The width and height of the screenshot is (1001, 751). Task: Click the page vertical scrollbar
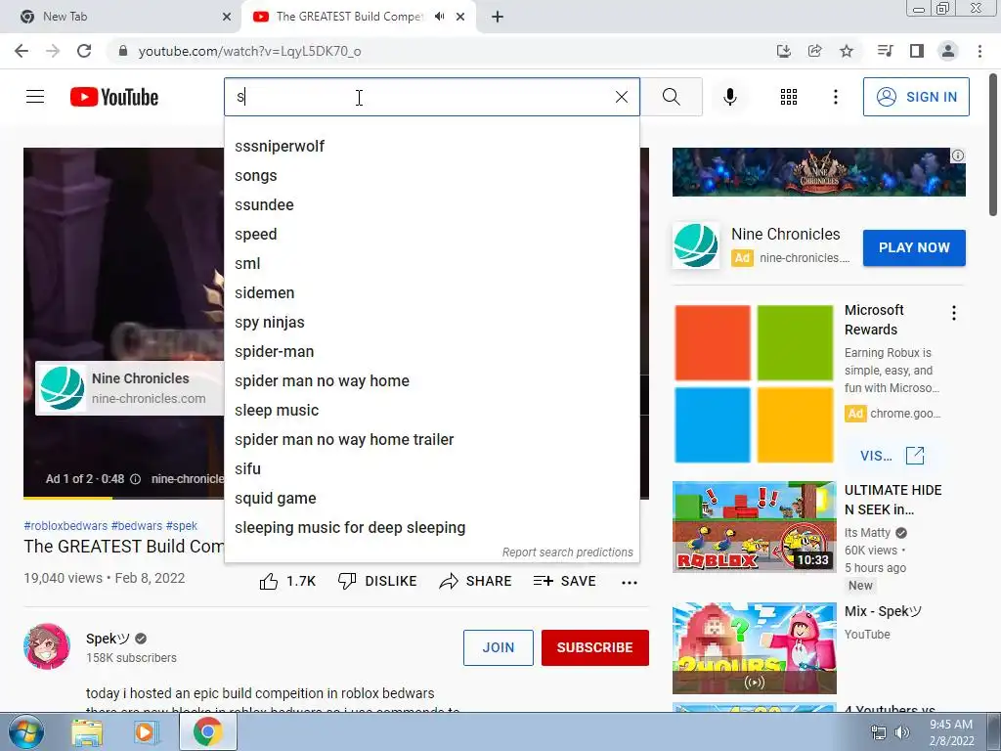[994, 146]
